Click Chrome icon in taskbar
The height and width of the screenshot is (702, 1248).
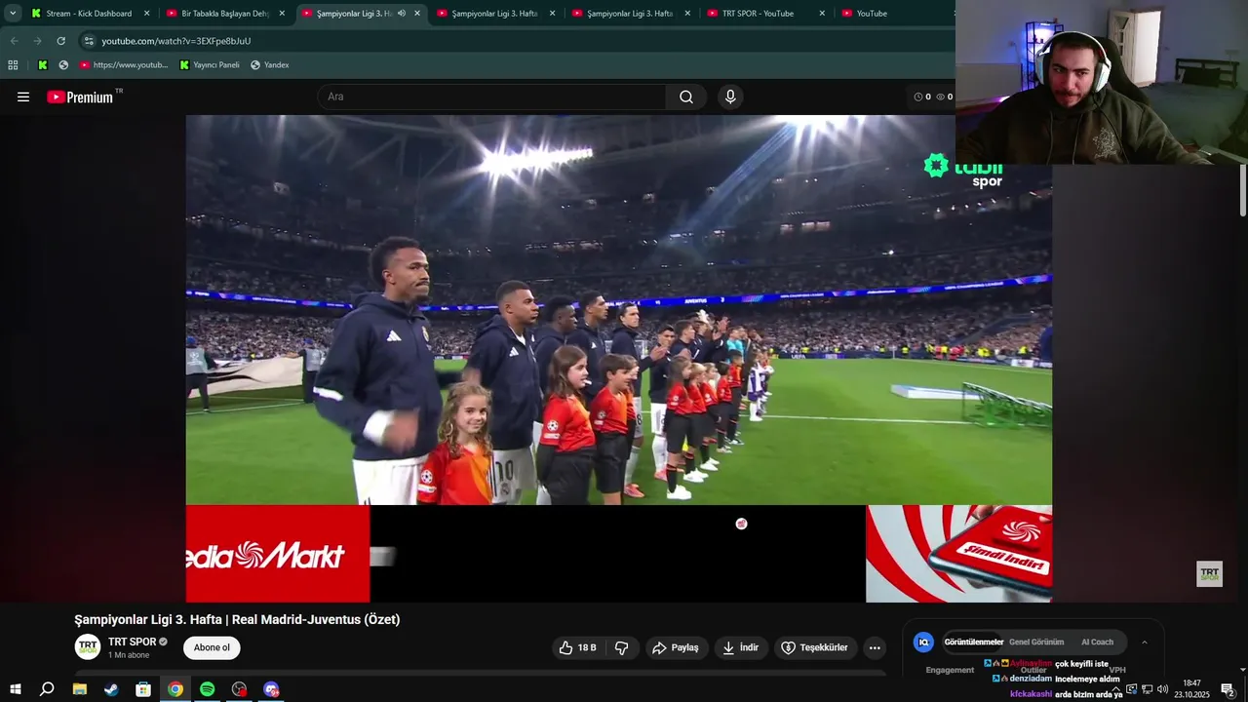pyautogui.click(x=175, y=689)
